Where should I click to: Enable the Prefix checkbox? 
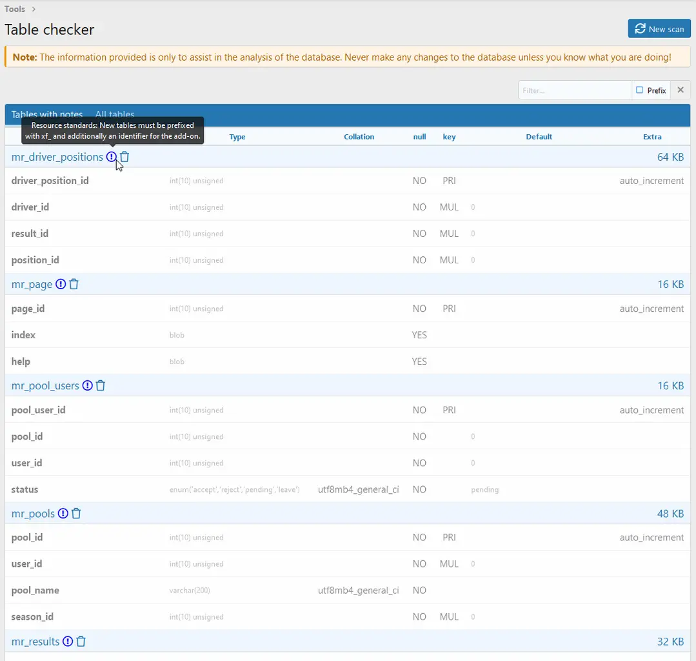coord(640,90)
